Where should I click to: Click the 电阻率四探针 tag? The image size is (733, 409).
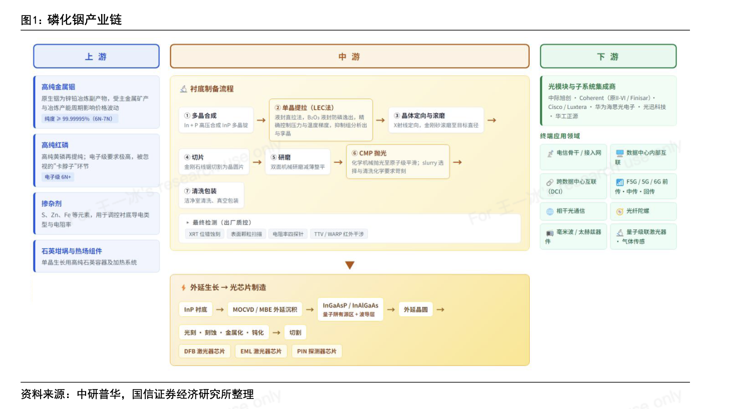point(288,234)
